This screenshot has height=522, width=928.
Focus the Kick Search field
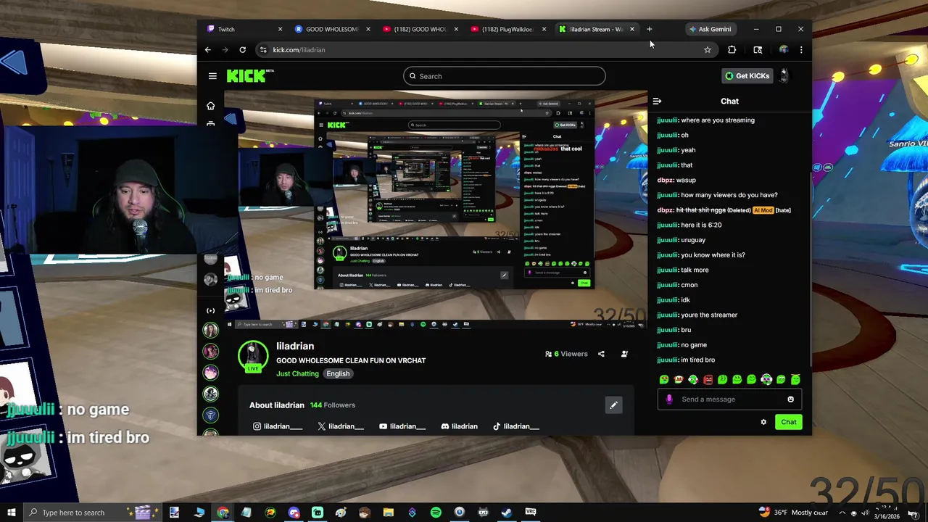click(x=505, y=76)
